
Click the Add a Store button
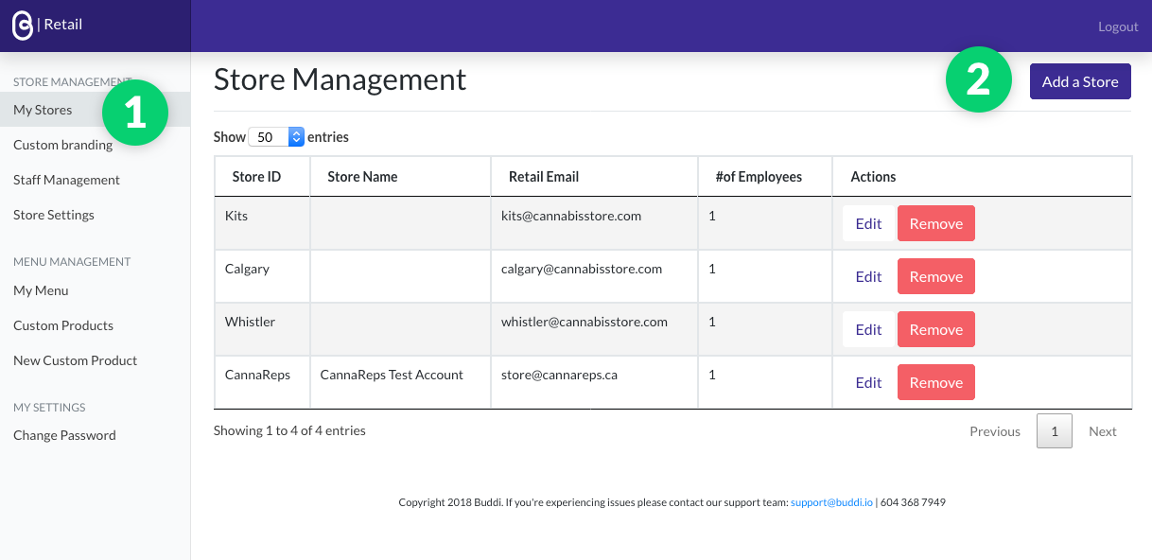pyautogui.click(x=1080, y=82)
